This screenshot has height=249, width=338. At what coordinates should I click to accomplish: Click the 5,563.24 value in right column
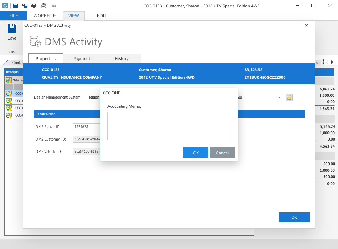[327, 126]
